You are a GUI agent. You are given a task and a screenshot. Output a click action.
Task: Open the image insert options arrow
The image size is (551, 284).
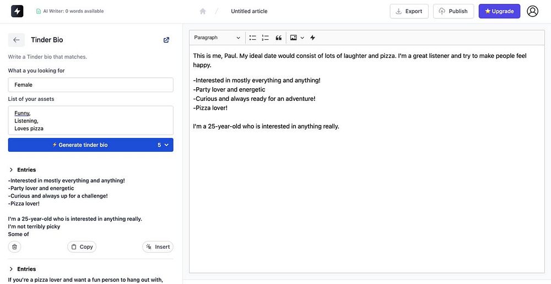point(302,37)
